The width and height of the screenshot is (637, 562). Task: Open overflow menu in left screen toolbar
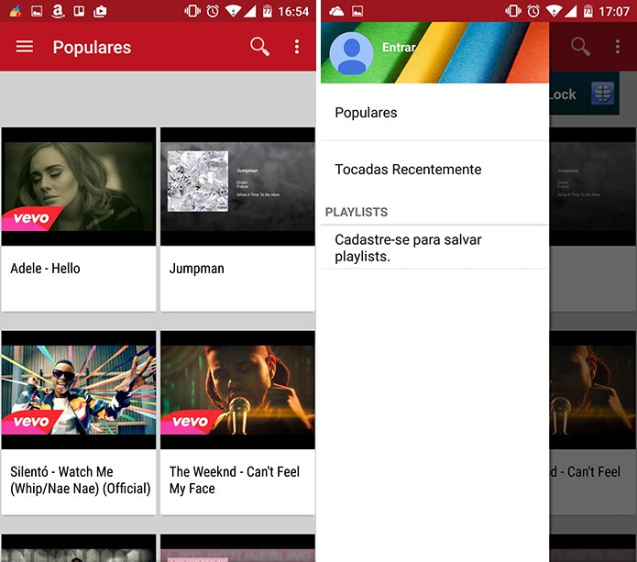[297, 47]
